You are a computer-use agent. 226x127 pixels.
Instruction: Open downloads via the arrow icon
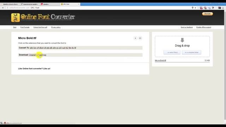point(223,8)
